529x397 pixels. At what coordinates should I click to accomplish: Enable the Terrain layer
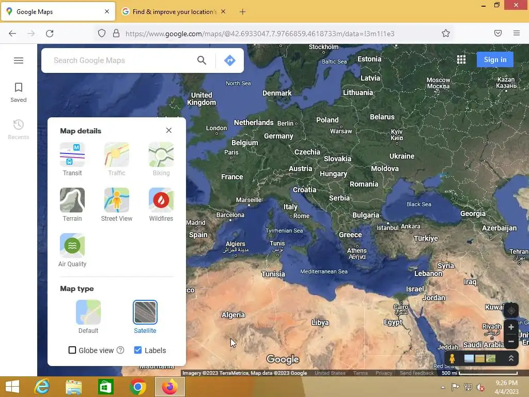coord(72,205)
